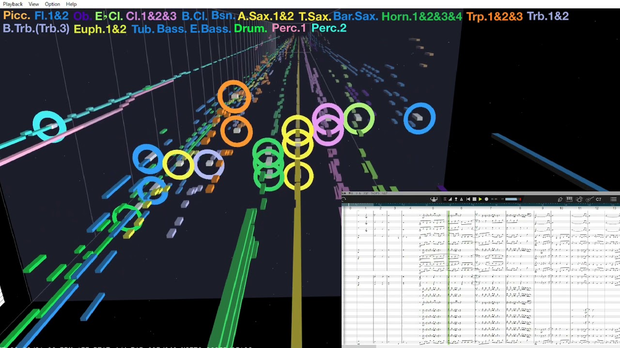Open the View menu
620x348 pixels.
[33, 4]
